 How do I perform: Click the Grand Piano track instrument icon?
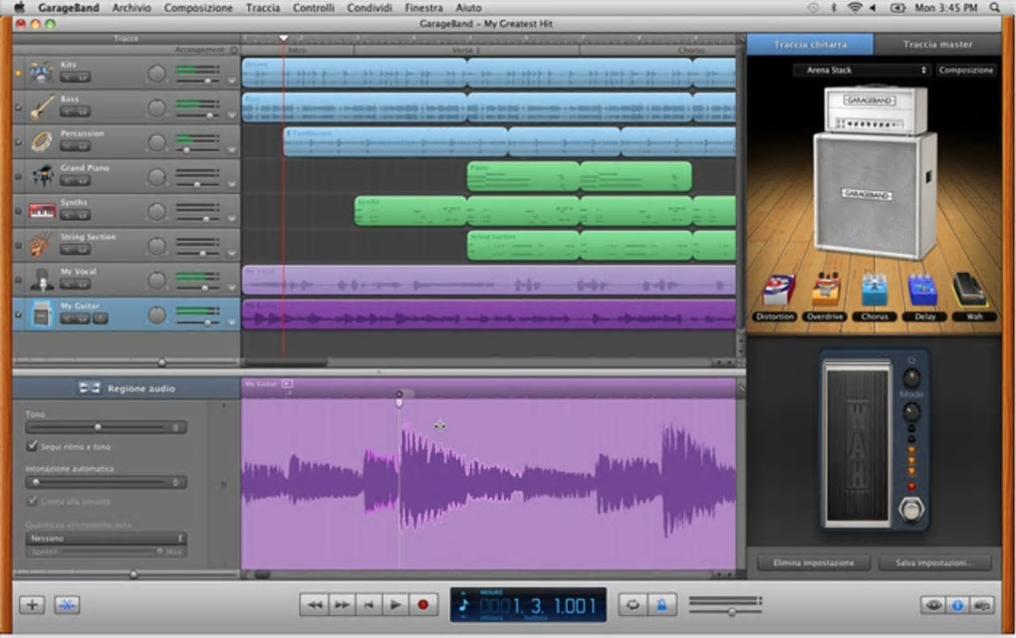point(41,176)
